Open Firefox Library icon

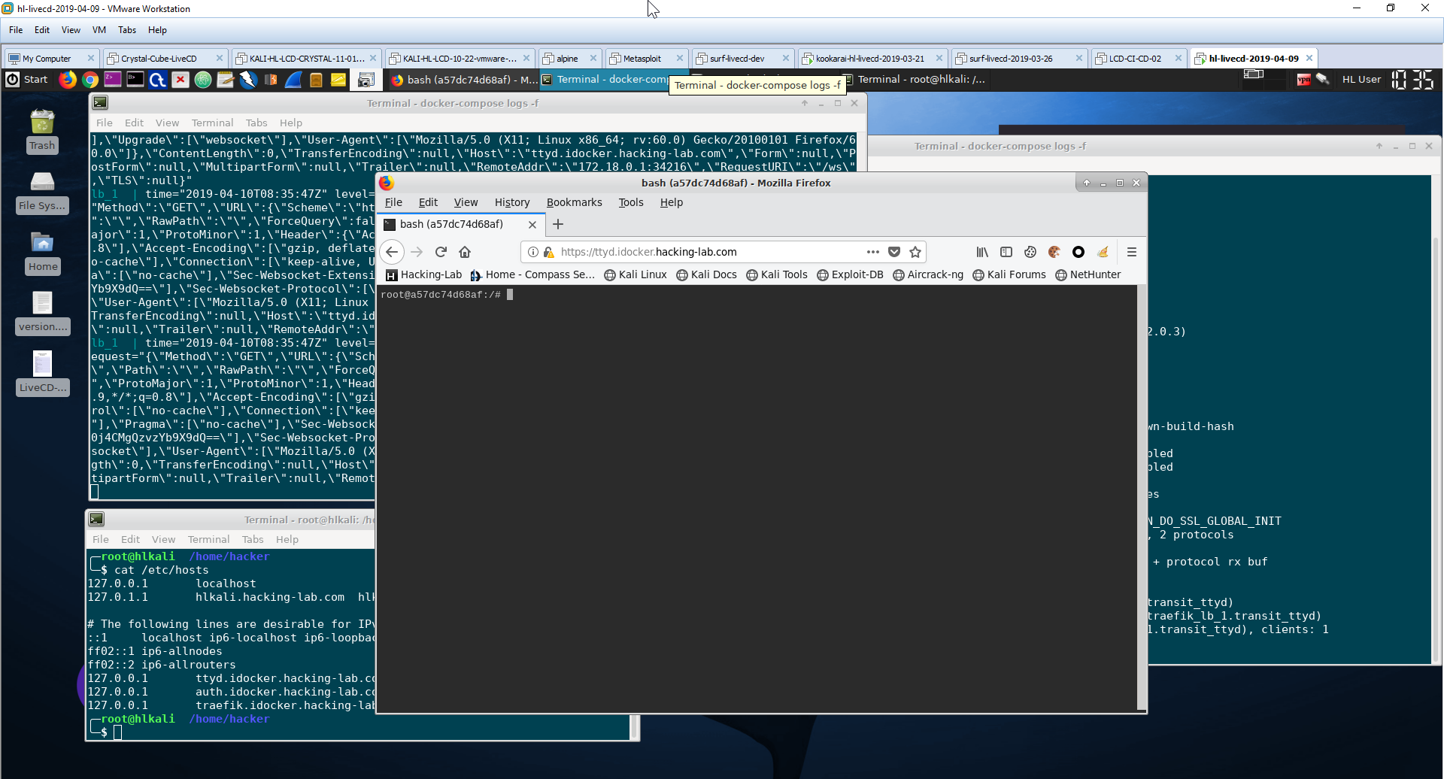982,252
